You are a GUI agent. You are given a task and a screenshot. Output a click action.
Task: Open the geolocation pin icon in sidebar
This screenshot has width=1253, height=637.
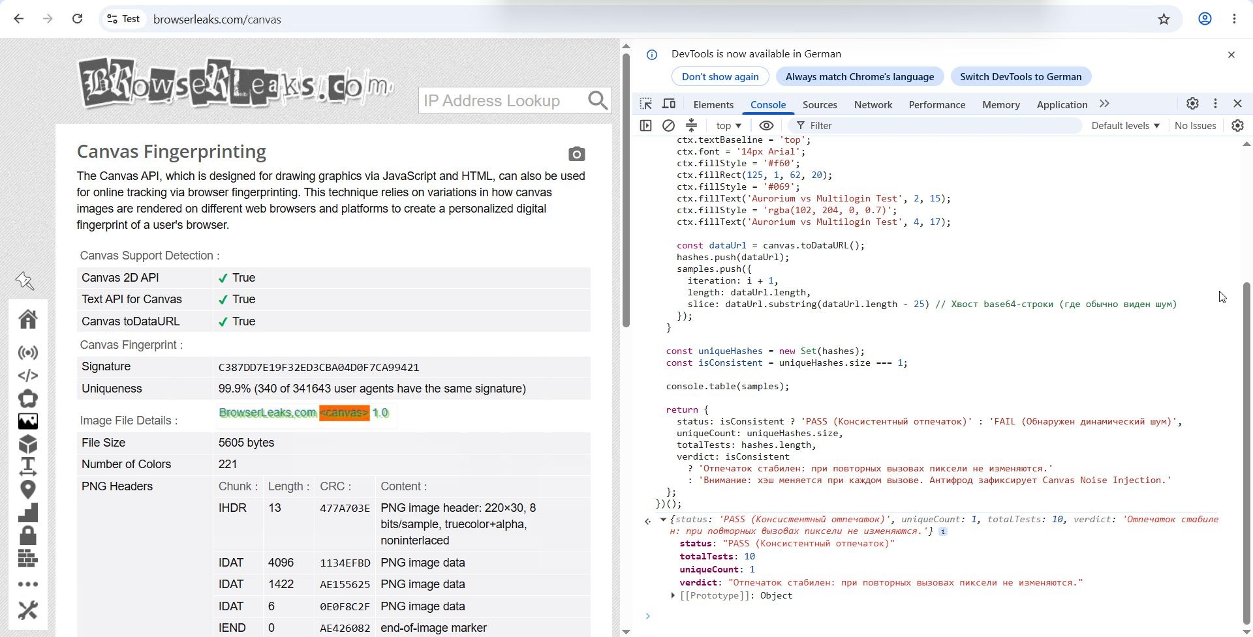click(28, 490)
